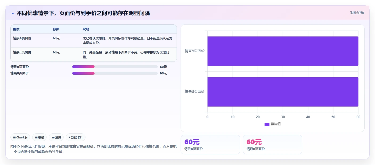The height and width of the screenshot is (165, 375).
Task: Click the 情景A页面价 progress bar label
Action: coord(20,67)
